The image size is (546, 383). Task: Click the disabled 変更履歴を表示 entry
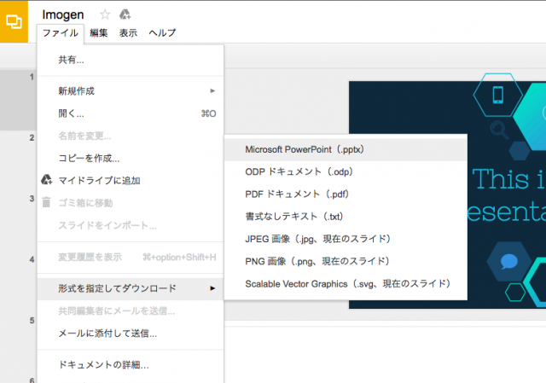point(131,258)
